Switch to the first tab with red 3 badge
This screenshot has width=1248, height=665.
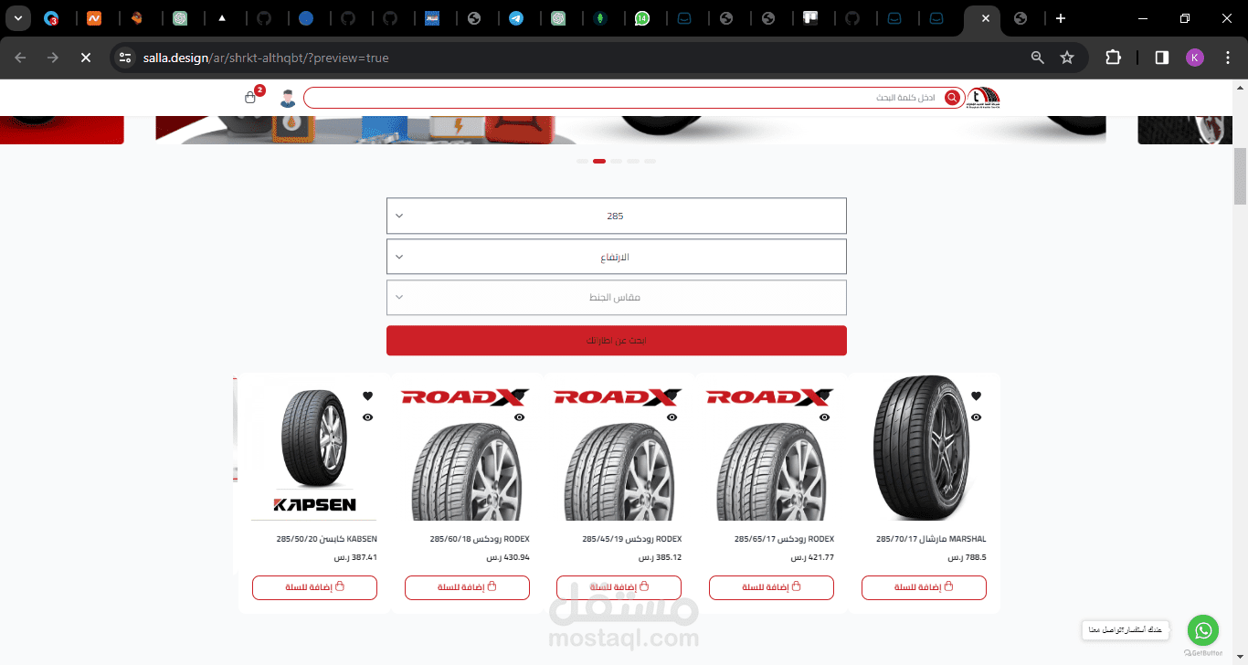(52, 18)
